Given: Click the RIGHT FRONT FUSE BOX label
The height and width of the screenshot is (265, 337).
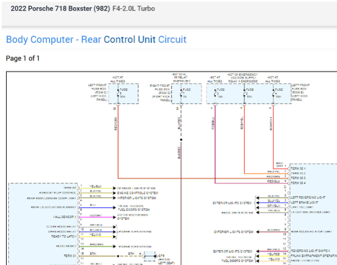Looking at the screenshot, I should 160,93.
